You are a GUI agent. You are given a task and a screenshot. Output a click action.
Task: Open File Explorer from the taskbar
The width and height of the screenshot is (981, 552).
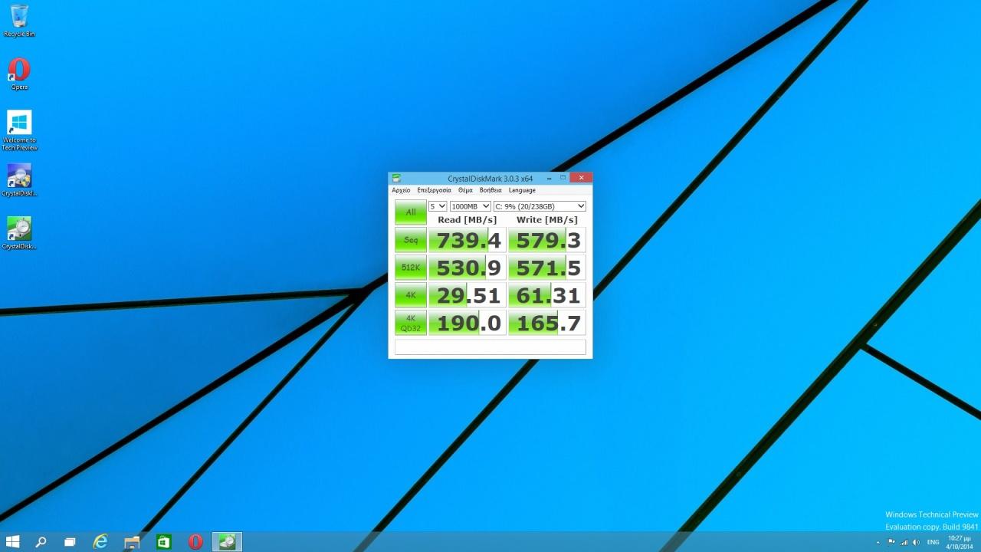[132, 542]
